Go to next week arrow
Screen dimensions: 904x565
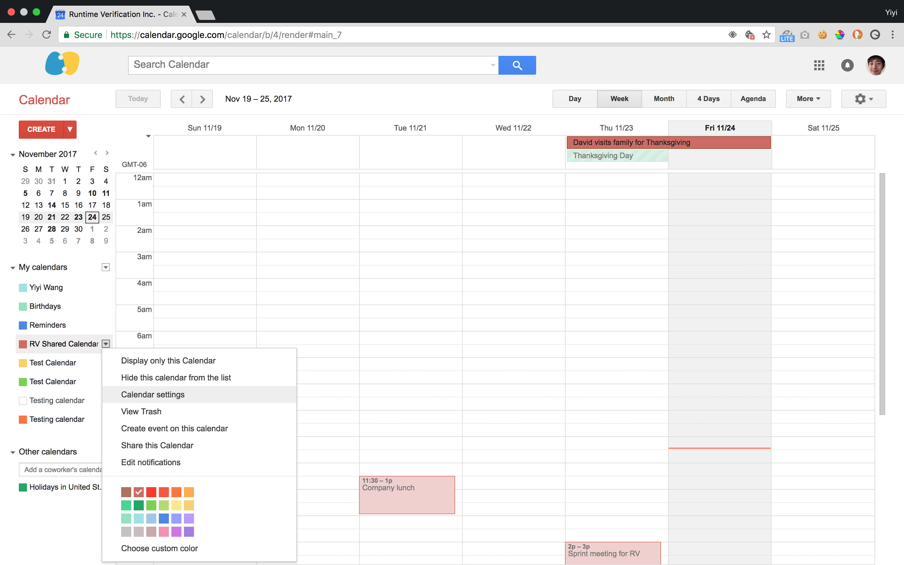coord(202,99)
